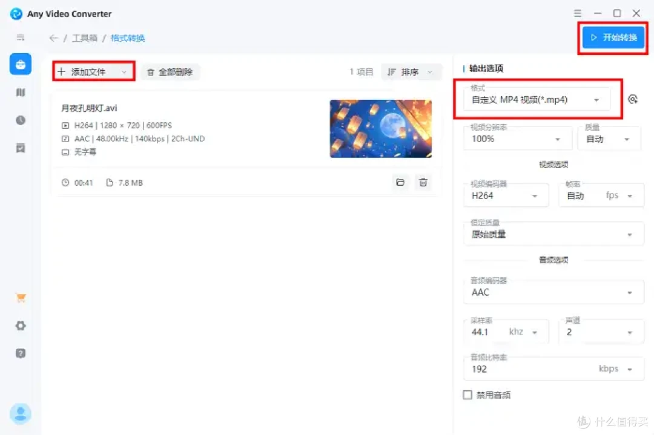The width and height of the screenshot is (654, 435).
Task: Go to 工具箱 in the breadcrumb
Action: coord(85,38)
